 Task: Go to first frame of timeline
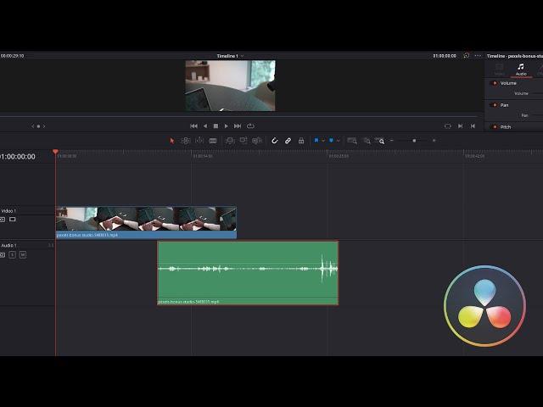coord(194,126)
